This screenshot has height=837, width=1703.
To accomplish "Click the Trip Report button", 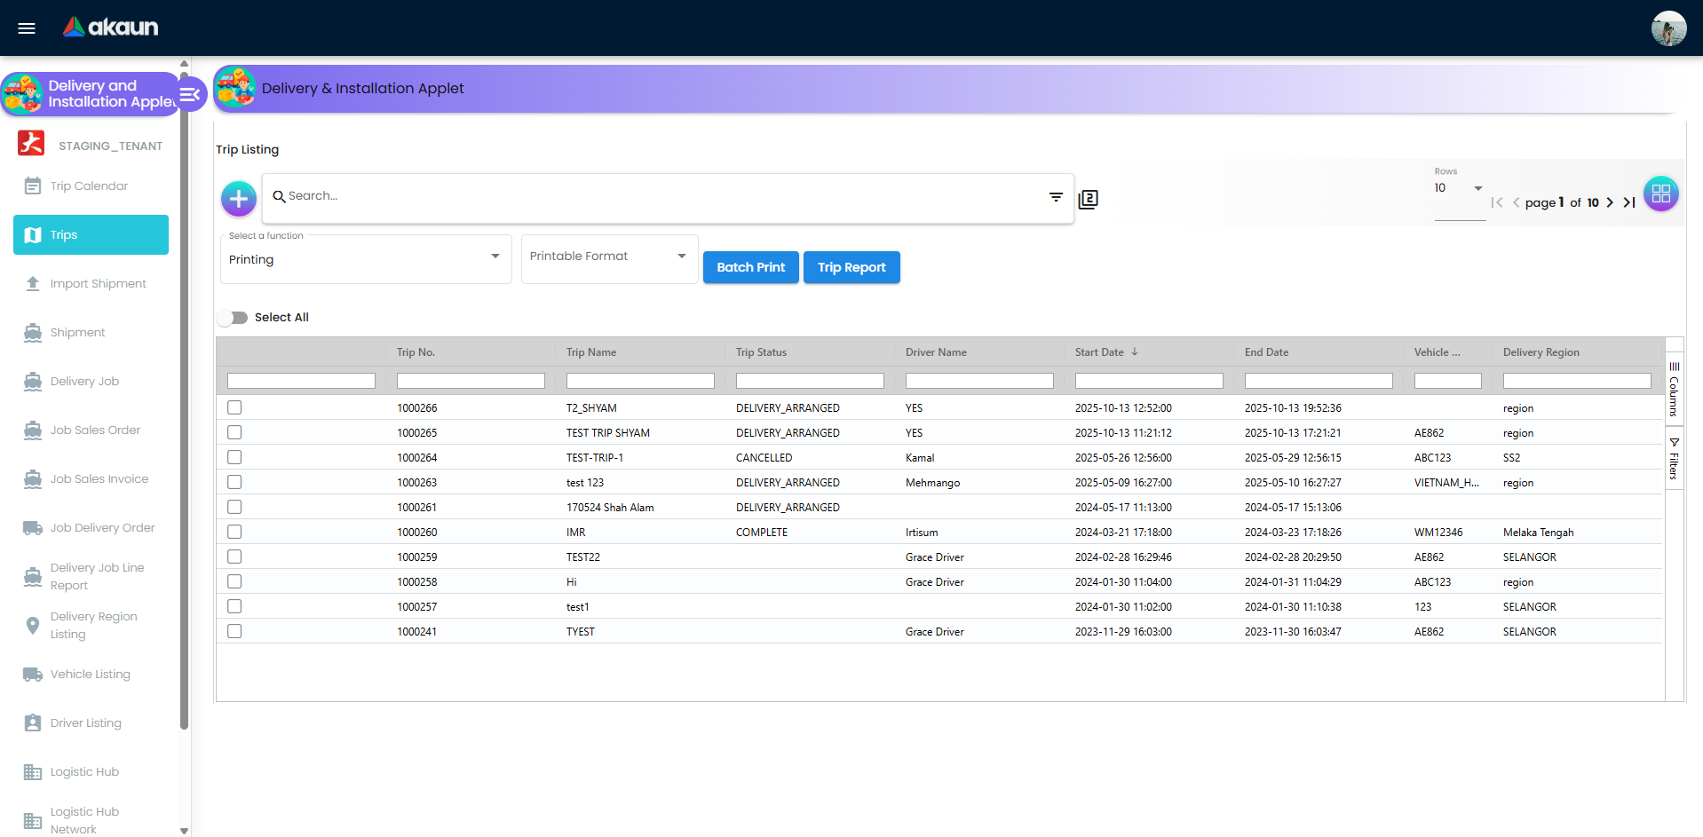I will click(x=851, y=267).
